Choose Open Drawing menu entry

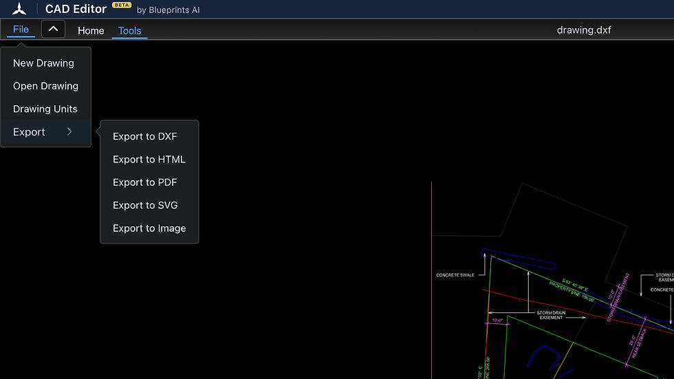click(45, 86)
